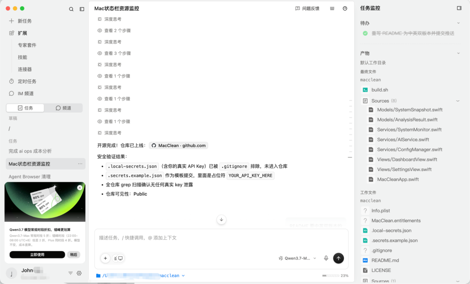
Task: Open settings gear in the sidebar footer
Action: tap(79, 273)
